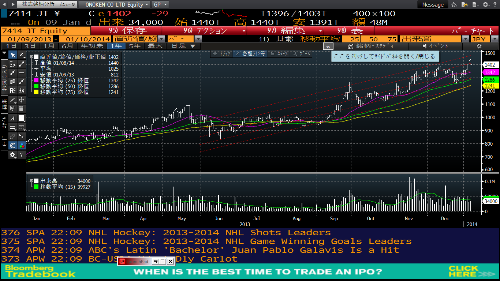This screenshot has width=500, height=281.
Task: Open the RGB color circles mode
Action: tap(22, 146)
